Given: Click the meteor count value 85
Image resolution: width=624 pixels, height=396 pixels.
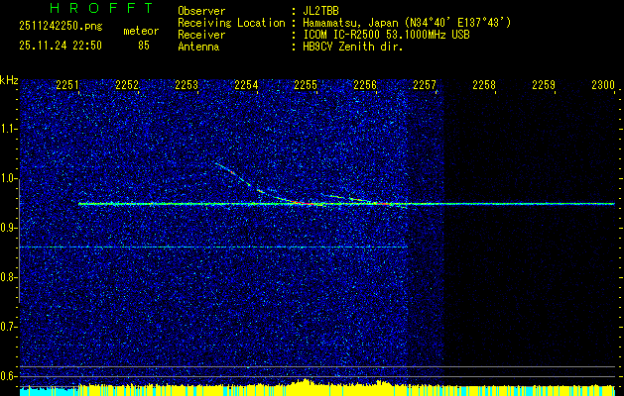Looking at the screenshot, I should pos(144,45).
